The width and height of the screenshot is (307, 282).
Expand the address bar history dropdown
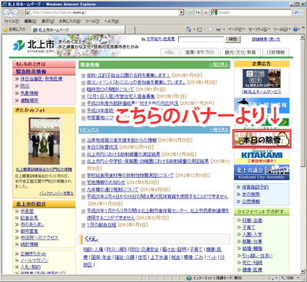point(181,12)
